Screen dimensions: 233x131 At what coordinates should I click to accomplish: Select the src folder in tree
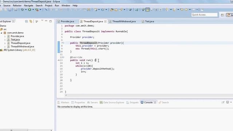(x=5, y=29)
